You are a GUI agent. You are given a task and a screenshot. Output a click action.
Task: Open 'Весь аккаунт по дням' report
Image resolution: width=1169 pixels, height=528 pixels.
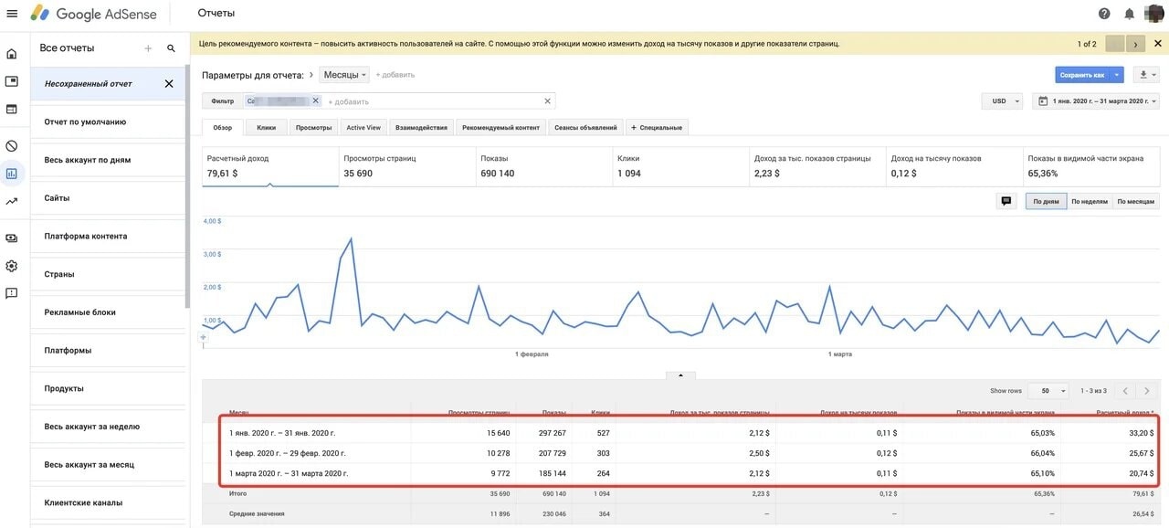pyautogui.click(x=88, y=160)
